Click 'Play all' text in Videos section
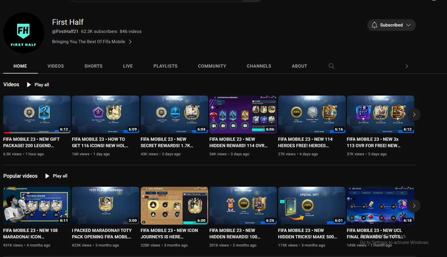447x257 pixels. point(42,85)
